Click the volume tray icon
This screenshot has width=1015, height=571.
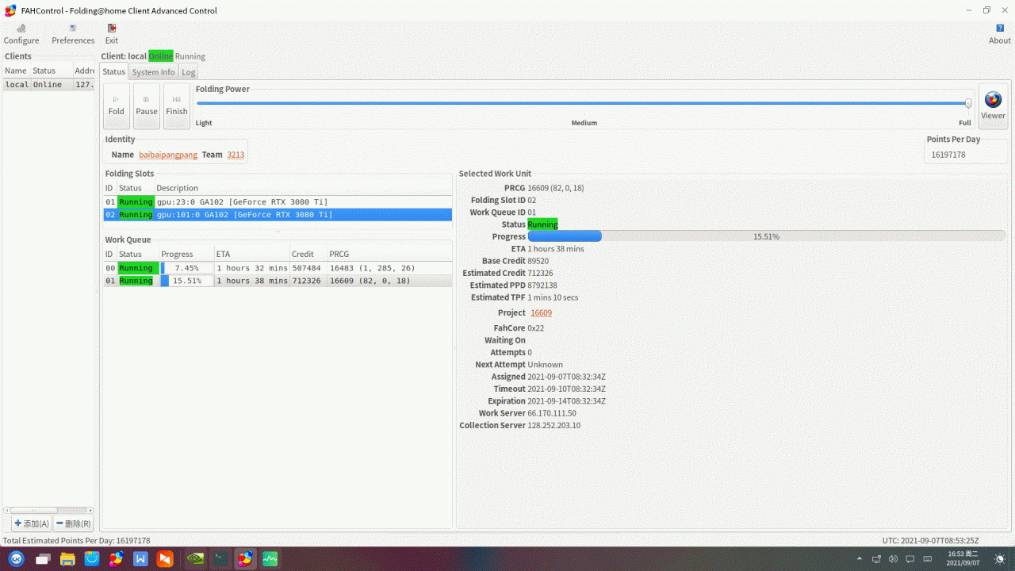(x=894, y=559)
